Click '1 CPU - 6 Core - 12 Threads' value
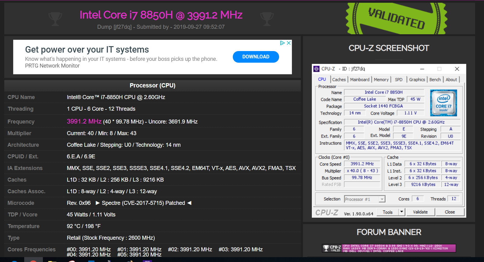484x262 pixels. [x=101, y=109]
